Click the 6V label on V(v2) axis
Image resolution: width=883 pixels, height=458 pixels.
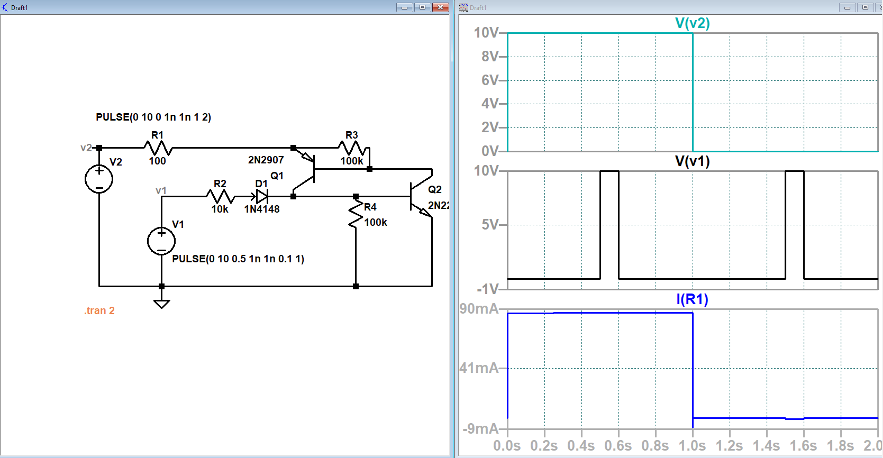point(490,80)
